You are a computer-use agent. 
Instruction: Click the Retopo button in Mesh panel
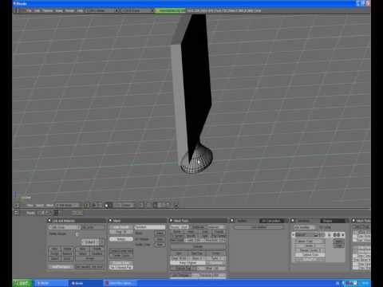pyautogui.click(x=121, y=239)
